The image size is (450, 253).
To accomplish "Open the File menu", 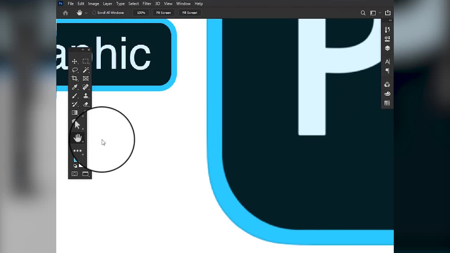I will [x=71, y=4].
